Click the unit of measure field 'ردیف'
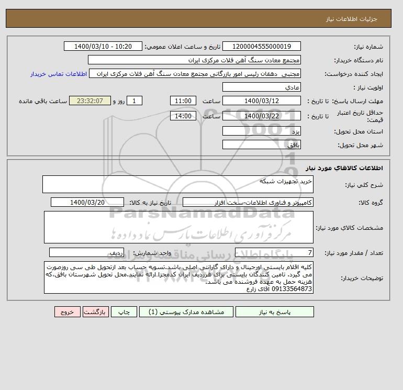403x390 pixels. click(x=86, y=253)
